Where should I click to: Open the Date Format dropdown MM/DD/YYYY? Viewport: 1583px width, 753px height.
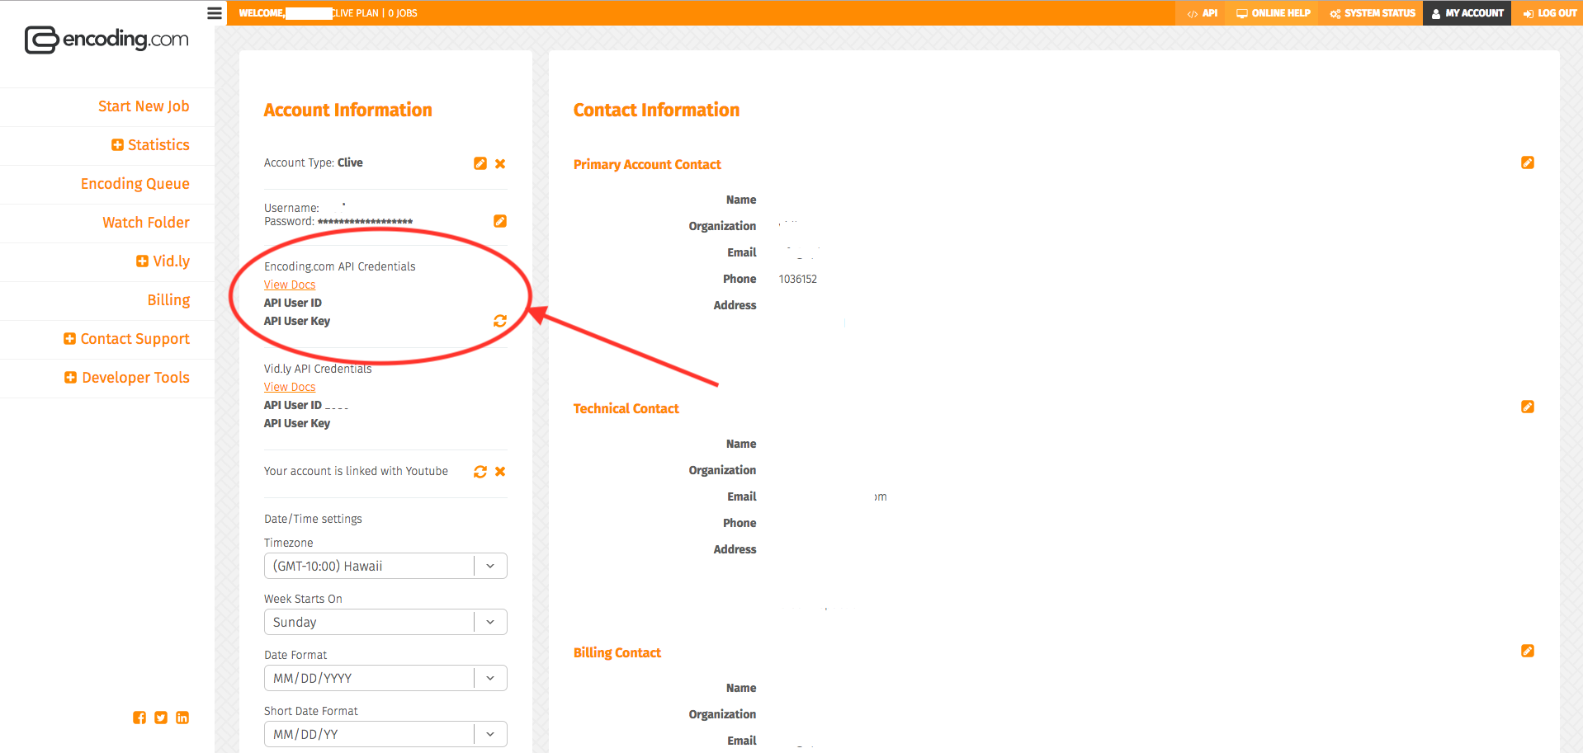click(x=385, y=678)
